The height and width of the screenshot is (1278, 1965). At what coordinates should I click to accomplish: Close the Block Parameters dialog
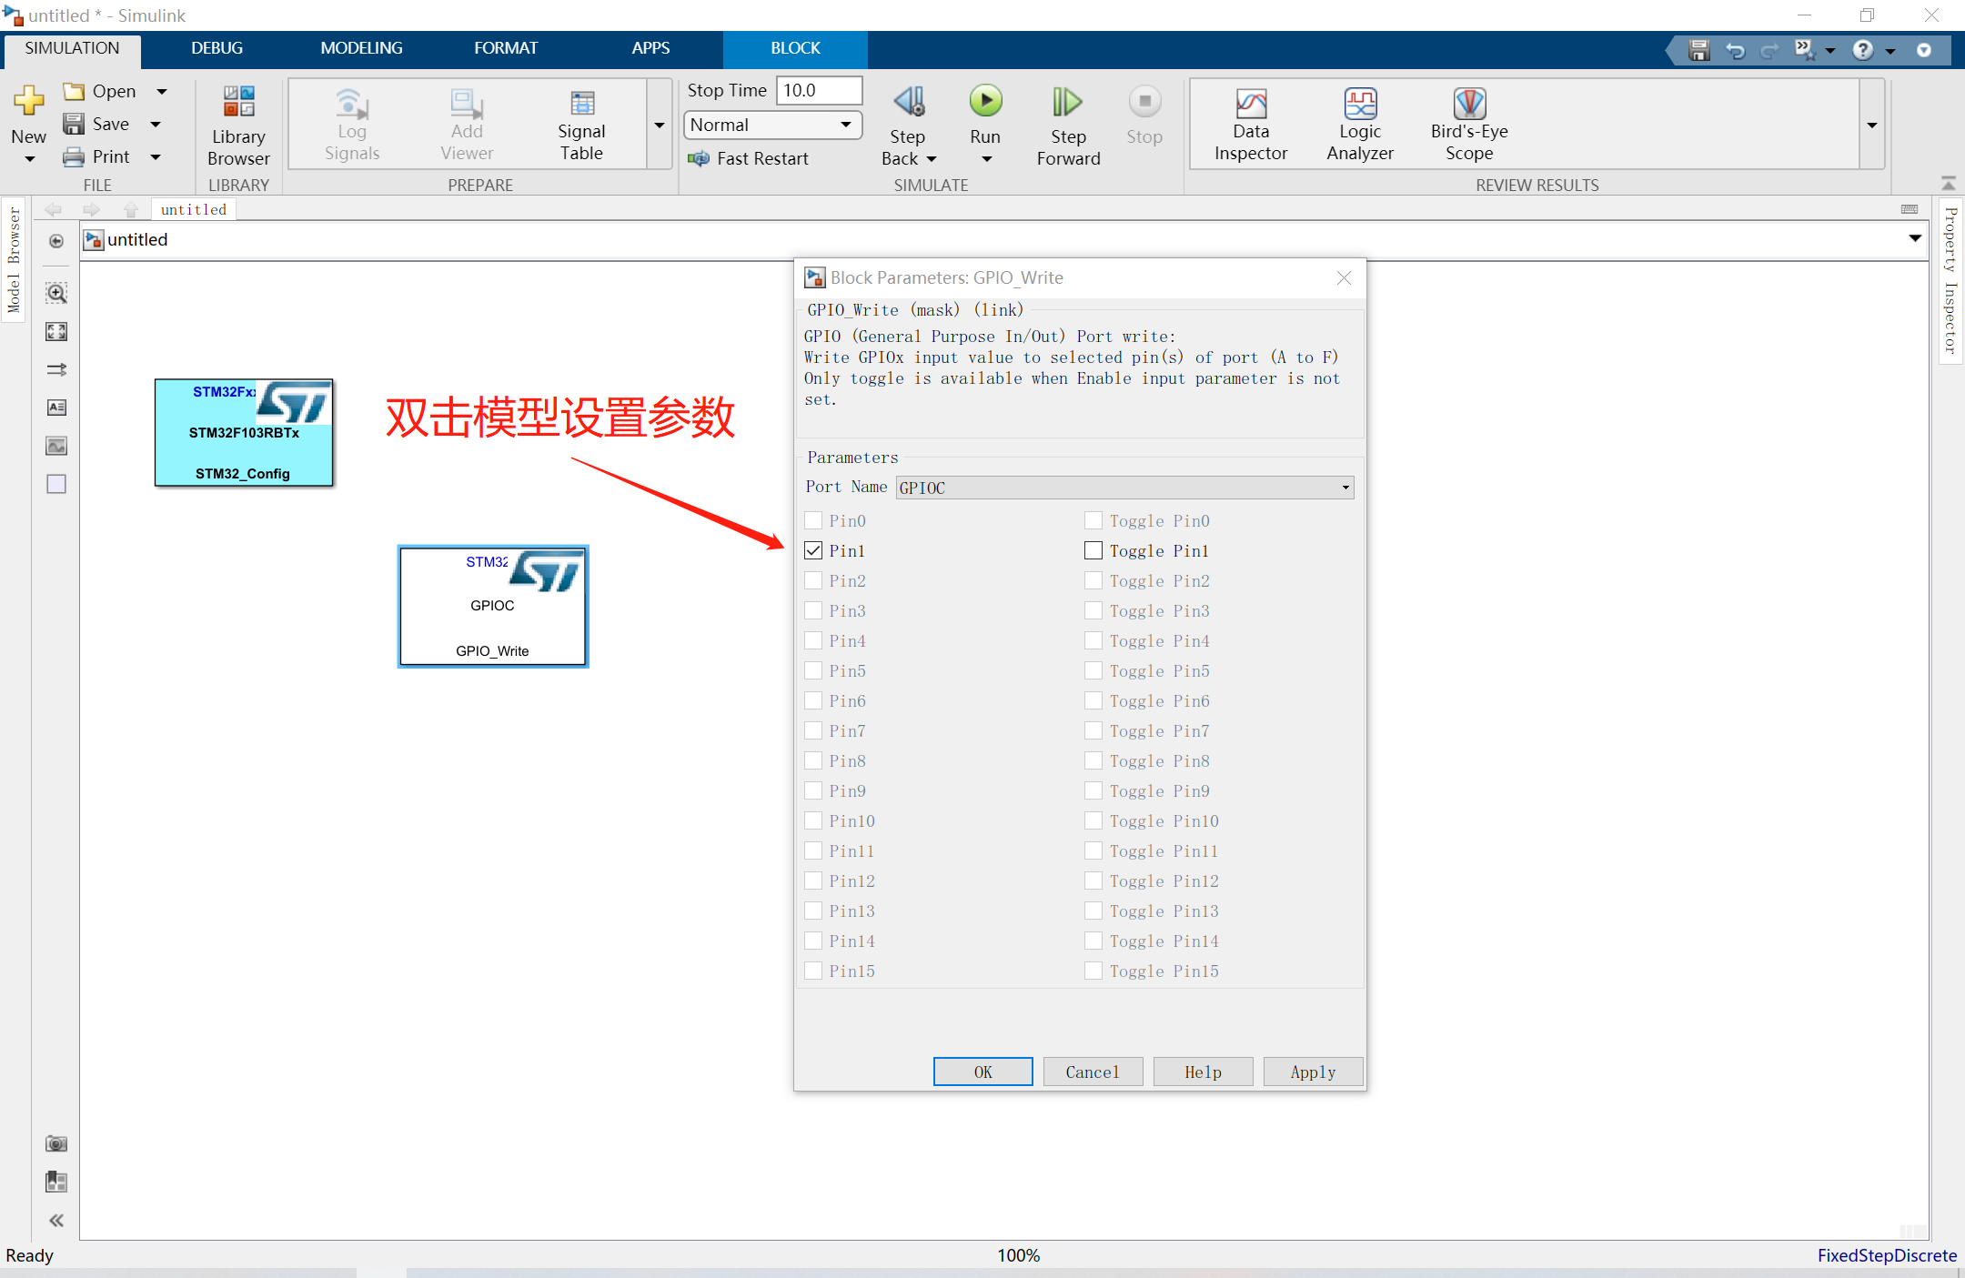click(1344, 277)
